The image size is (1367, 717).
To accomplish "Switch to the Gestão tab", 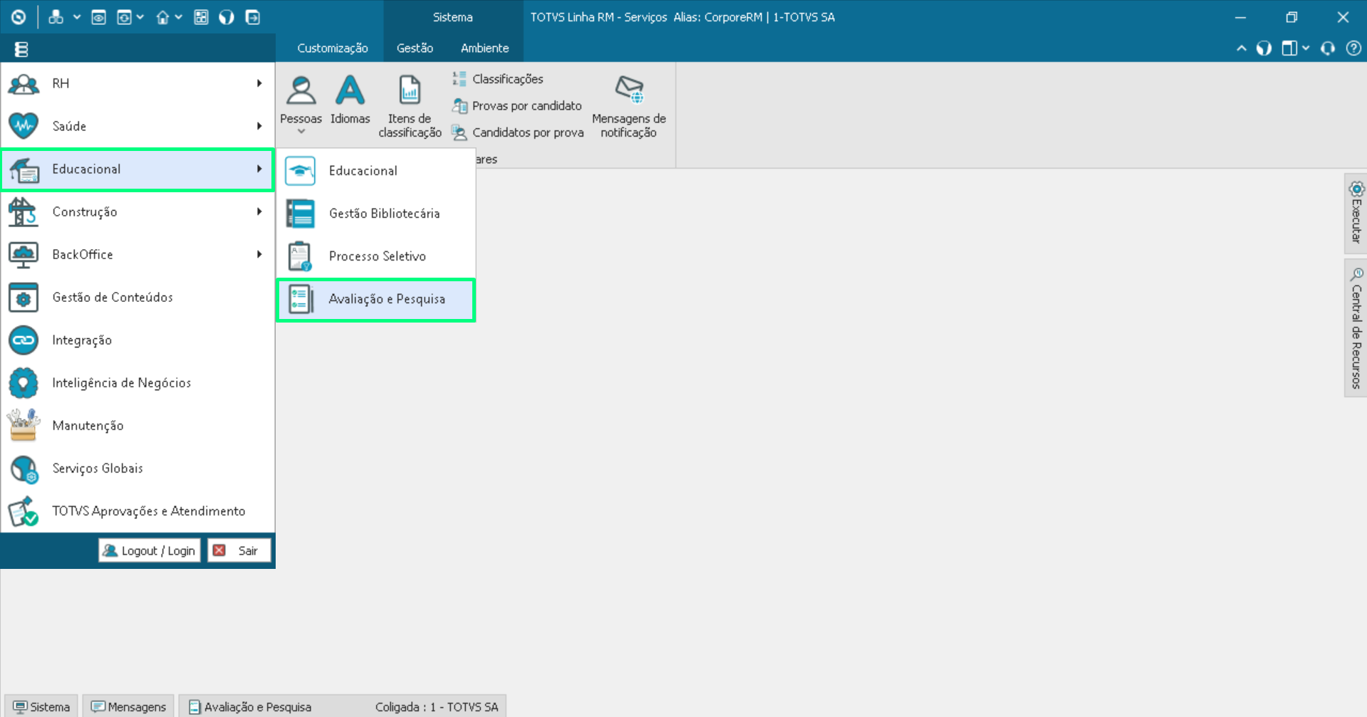I will [x=415, y=48].
